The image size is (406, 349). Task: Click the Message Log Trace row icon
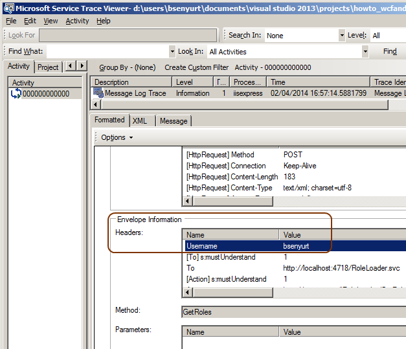click(x=98, y=93)
